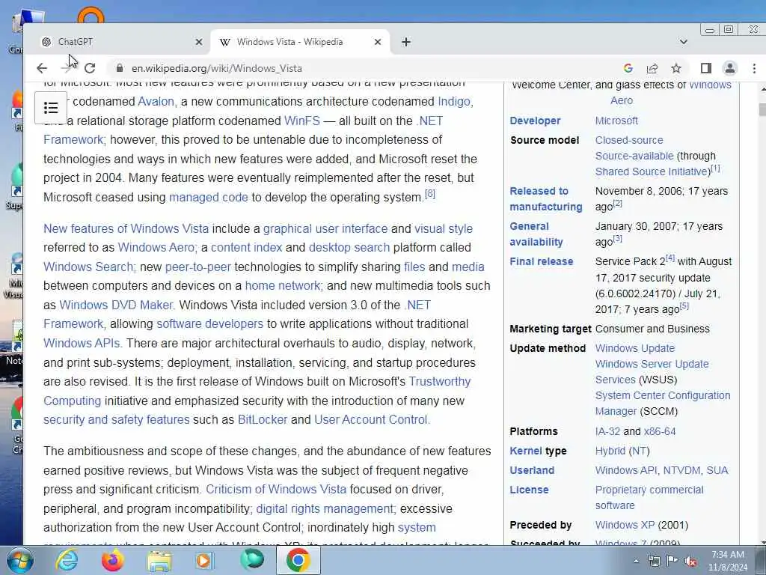View site information lock icon
Image resolution: width=766 pixels, height=575 pixels.
120,68
